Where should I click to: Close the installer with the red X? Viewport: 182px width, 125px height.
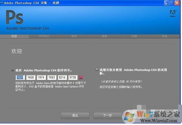tap(177, 3)
